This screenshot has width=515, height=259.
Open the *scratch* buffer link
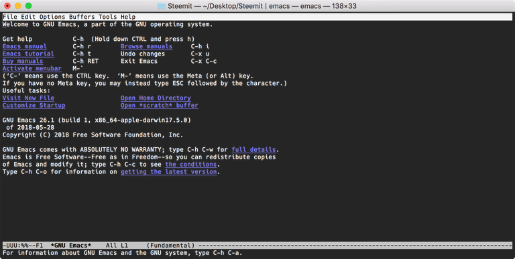pos(160,106)
